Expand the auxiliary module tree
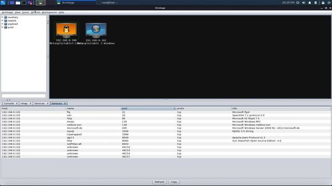332x186 pixels. click(x=2, y=17)
